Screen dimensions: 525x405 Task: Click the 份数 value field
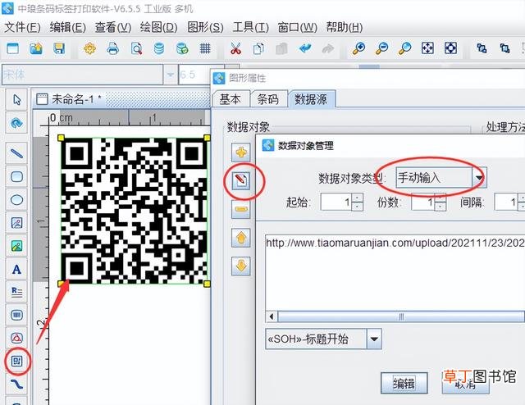coord(423,202)
